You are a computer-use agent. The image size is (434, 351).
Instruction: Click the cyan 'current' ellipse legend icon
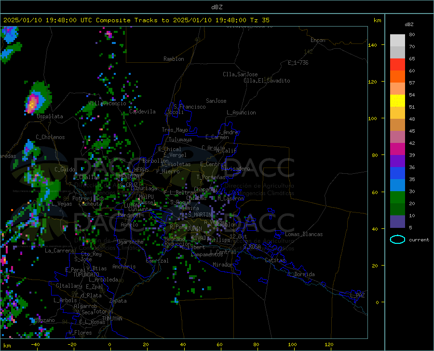(x=397, y=239)
